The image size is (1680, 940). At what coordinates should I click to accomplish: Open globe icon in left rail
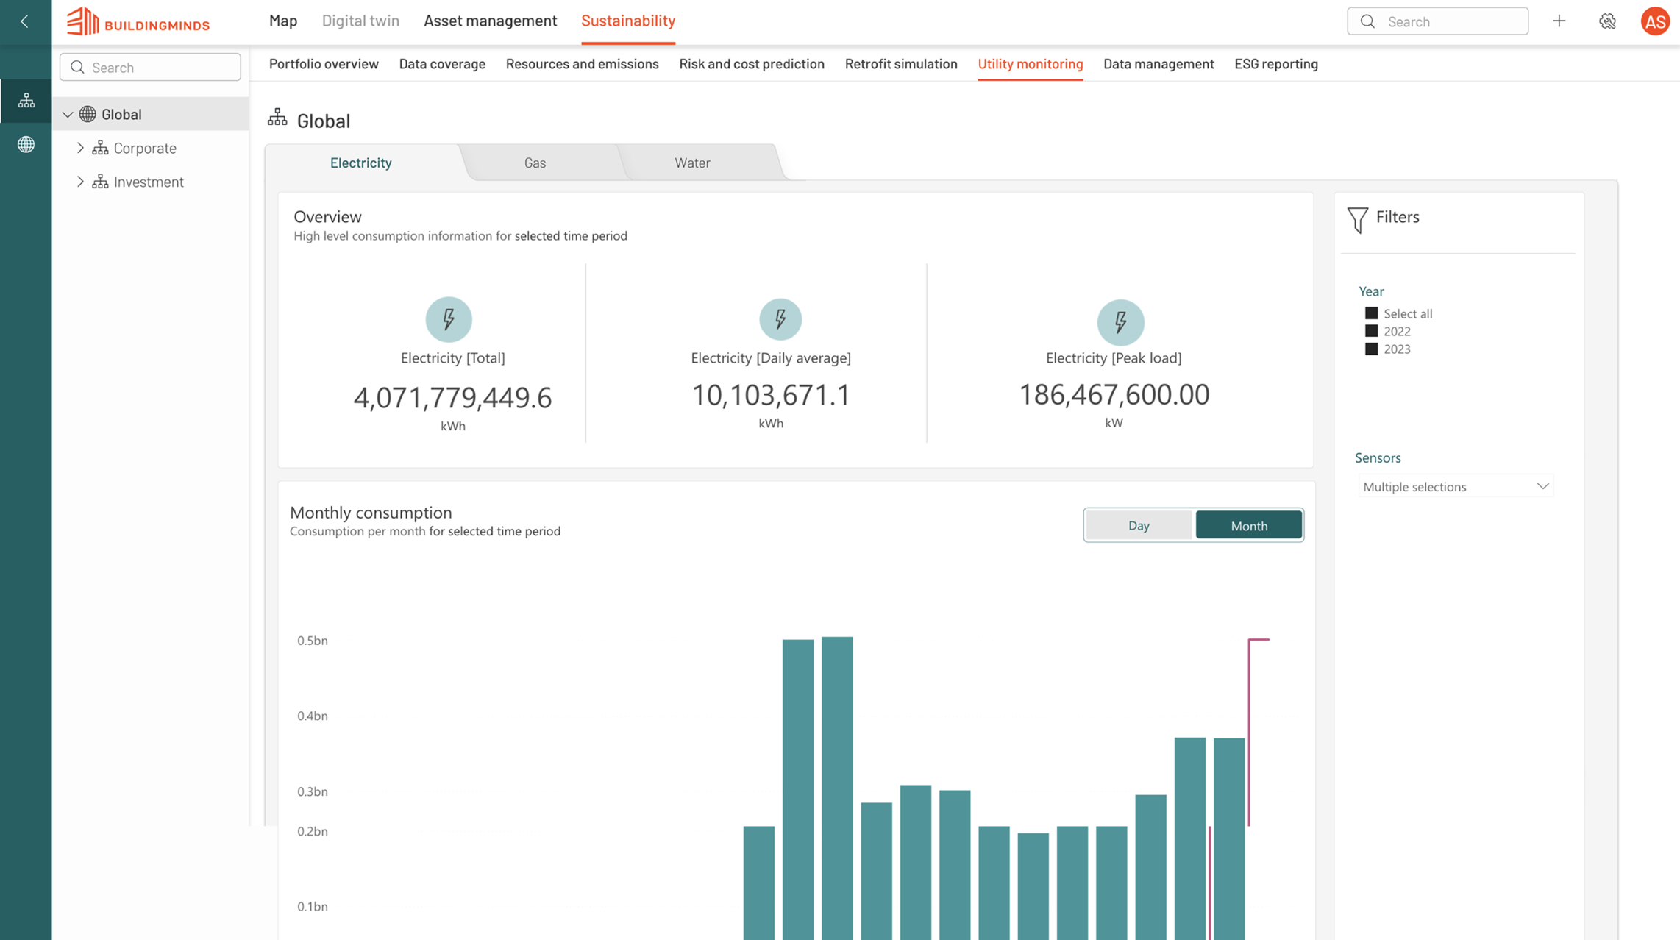point(26,144)
